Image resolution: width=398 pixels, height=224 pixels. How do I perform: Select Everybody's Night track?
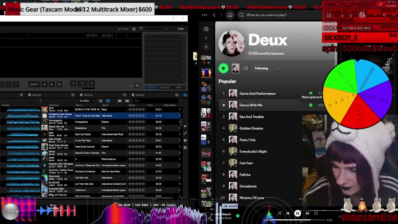pos(253,152)
